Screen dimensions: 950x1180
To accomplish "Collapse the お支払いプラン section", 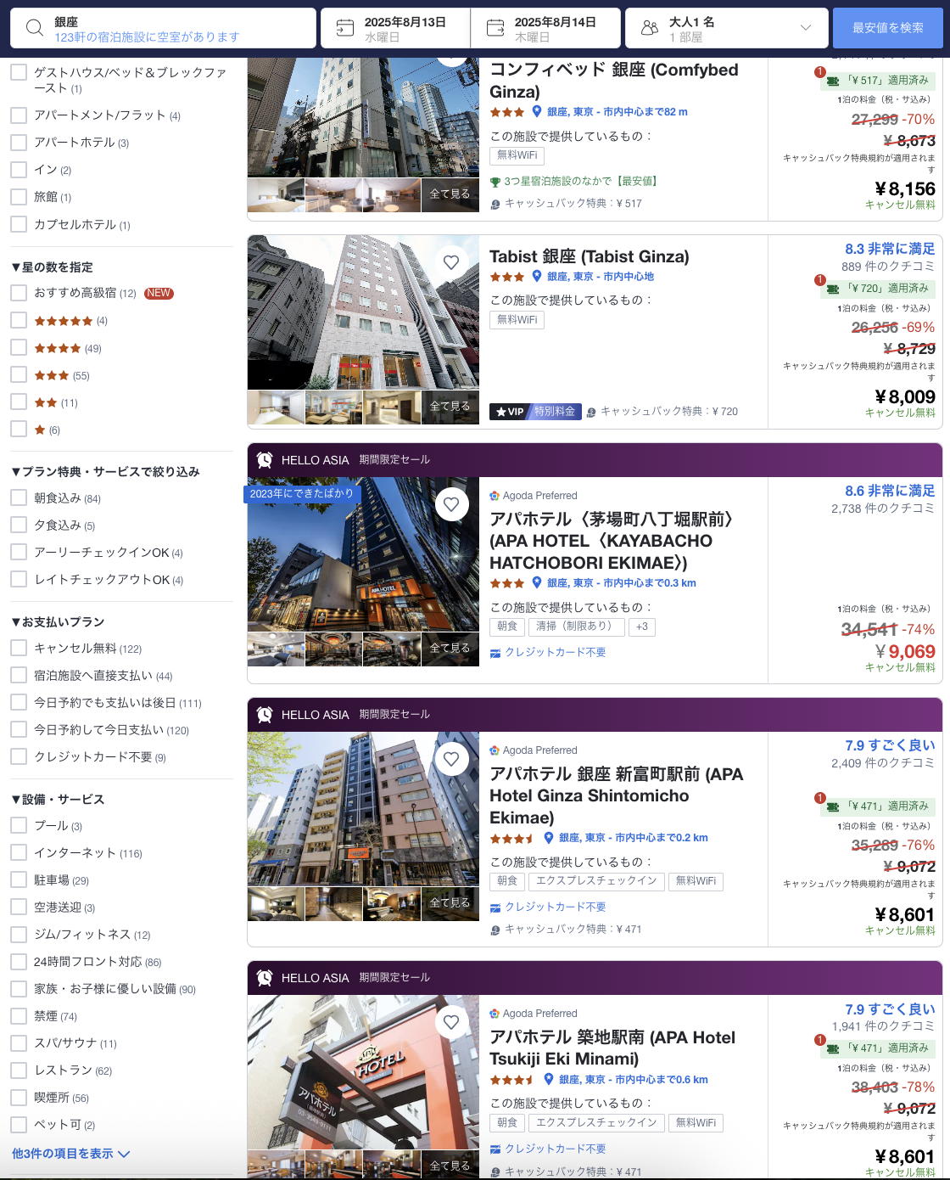I will [x=58, y=621].
